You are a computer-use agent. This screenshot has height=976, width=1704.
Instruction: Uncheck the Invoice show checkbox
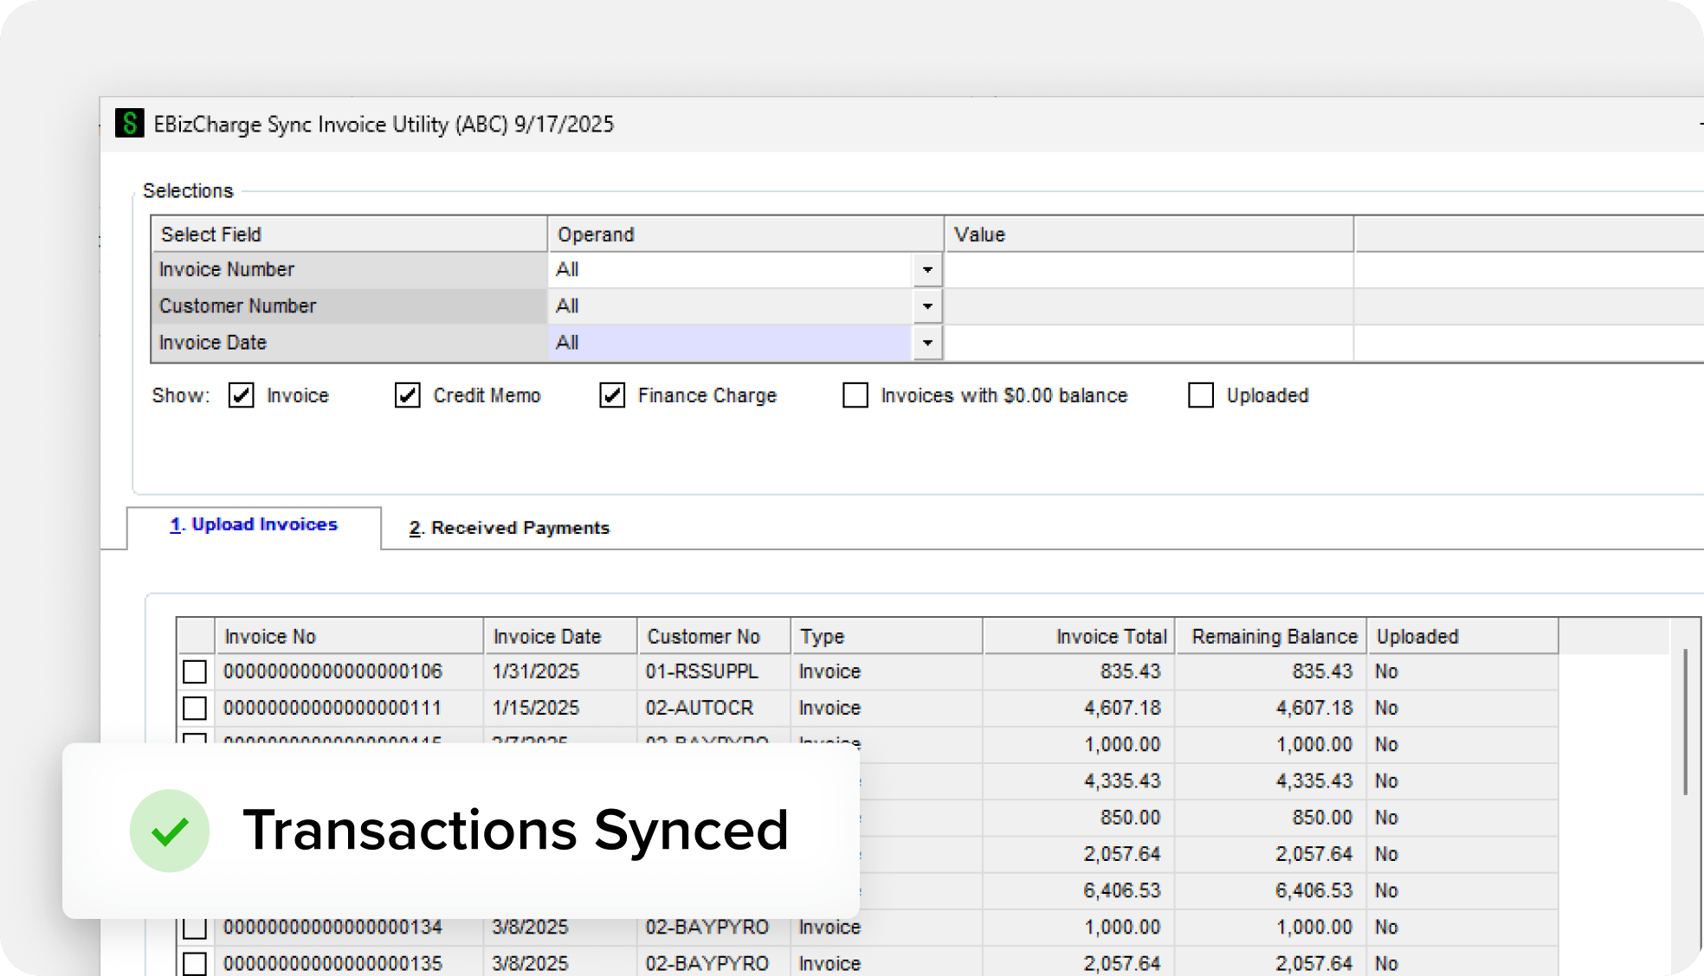241,395
